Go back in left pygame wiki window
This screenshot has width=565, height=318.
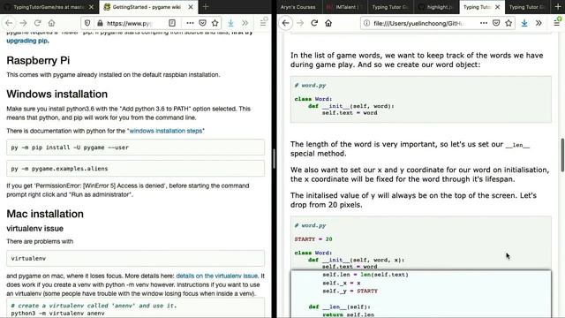(9, 23)
